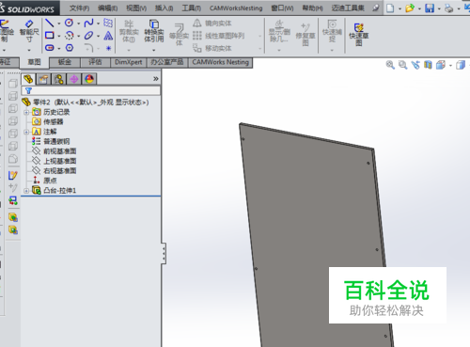
Task: Click the Save icon in title bar
Action: tap(430, 8)
